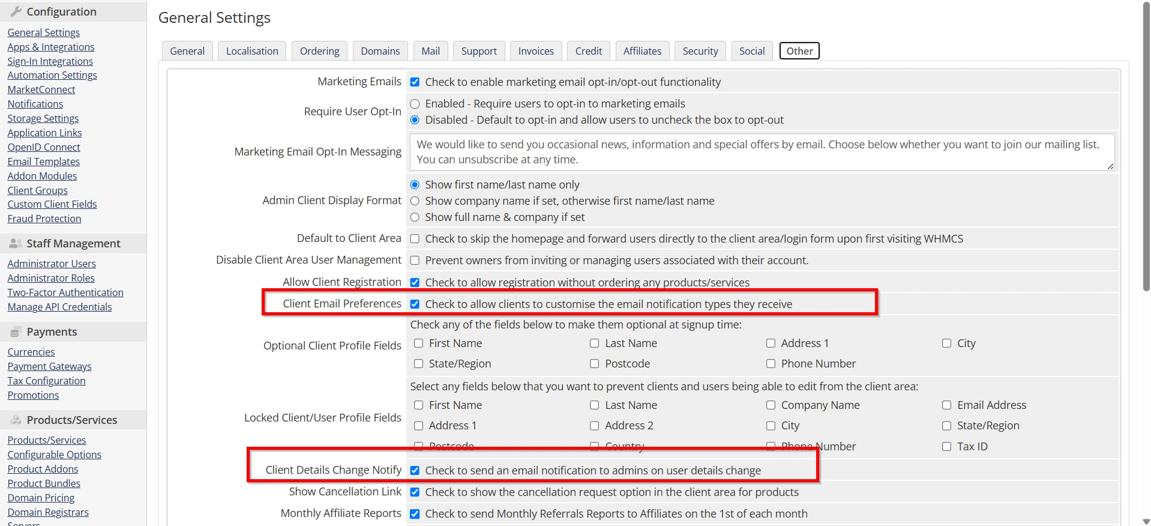Enable the Default to Client Area checkbox
Viewport: 1151px width, 526px height.
tap(415, 239)
